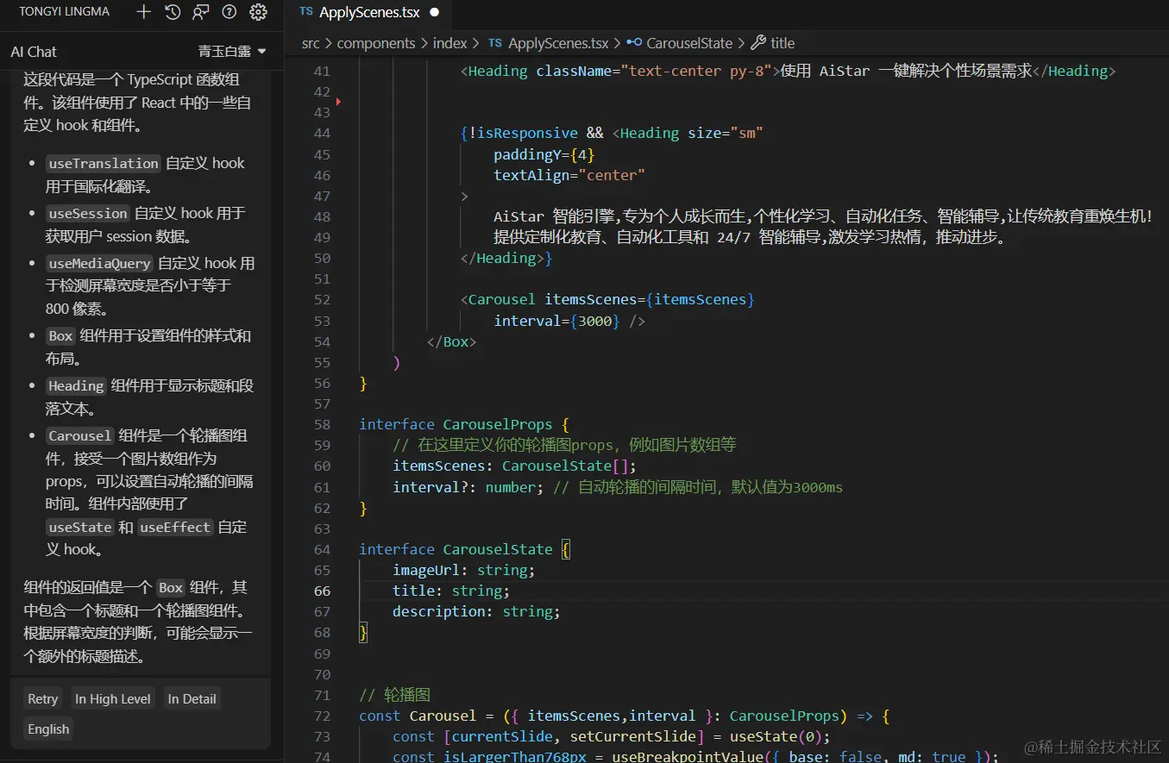The width and height of the screenshot is (1169, 763).
Task: Click the wrench icon beside title breadcrumb
Action: [758, 43]
